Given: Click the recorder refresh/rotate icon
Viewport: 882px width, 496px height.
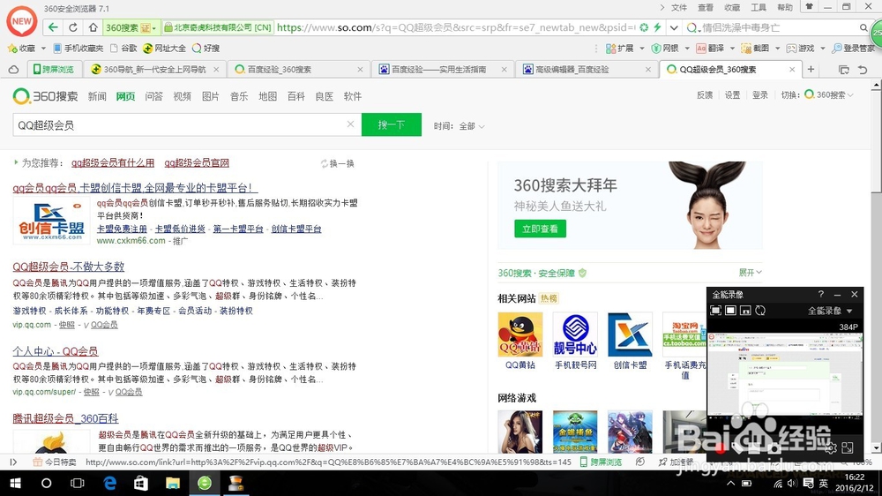Looking at the screenshot, I should click(760, 311).
